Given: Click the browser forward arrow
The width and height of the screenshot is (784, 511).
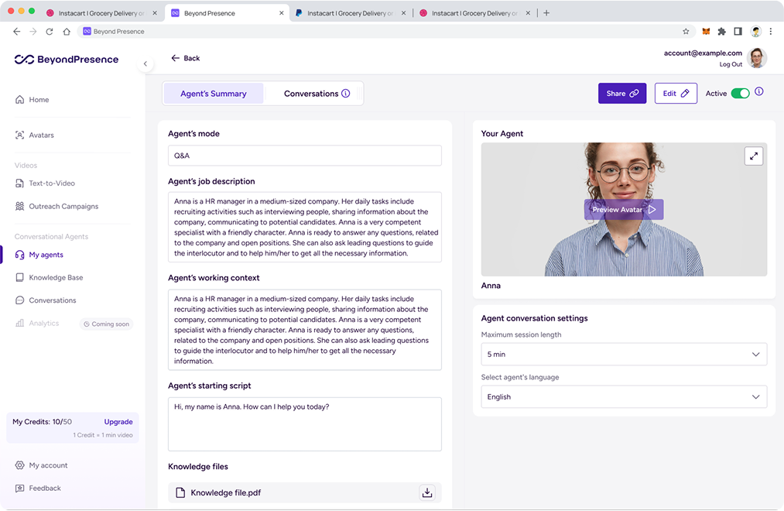Looking at the screenshot, I should (x=33, y=31).
